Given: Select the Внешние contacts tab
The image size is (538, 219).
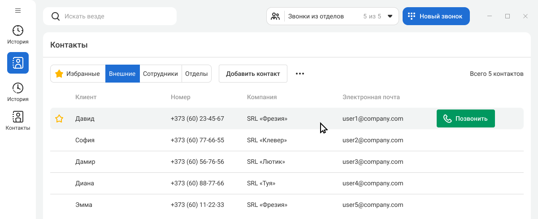Looking at the screenshot, I should (122, 74).
